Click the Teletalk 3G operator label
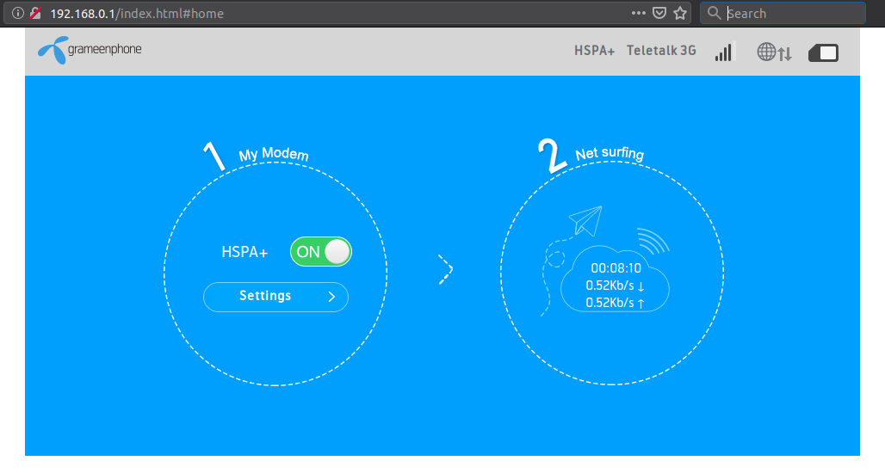This screenshot has width=885, height=473. (x=661, y=51)
